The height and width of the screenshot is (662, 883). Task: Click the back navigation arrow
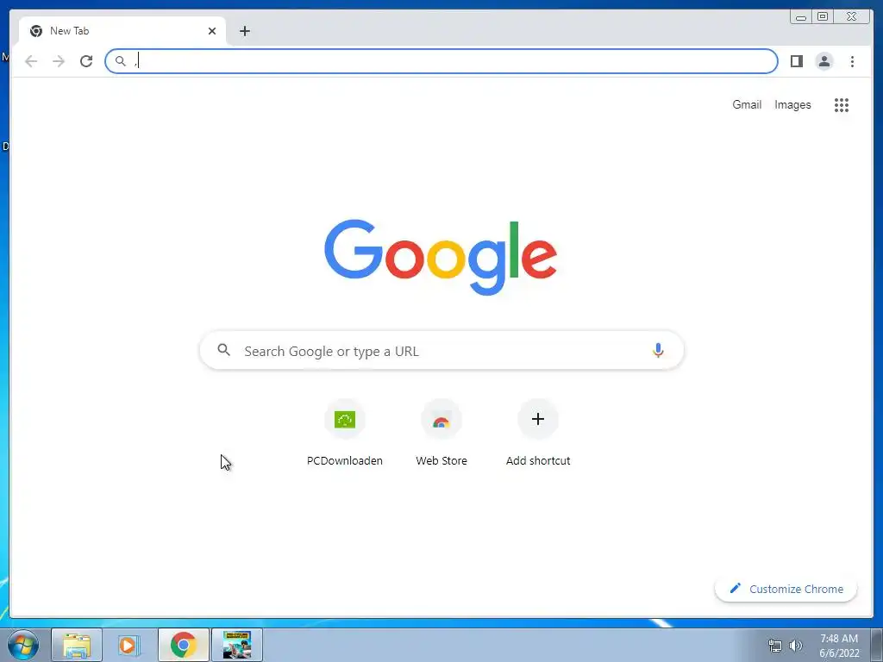(x=31, y=61)
